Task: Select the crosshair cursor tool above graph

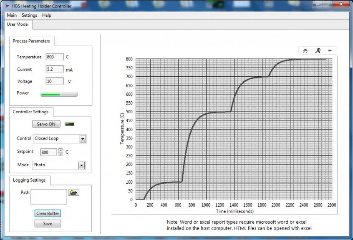Action: pos(330,51)
